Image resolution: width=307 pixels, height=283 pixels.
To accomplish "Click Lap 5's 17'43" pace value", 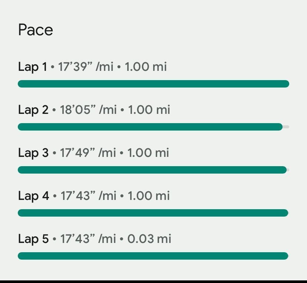I will (88, 239).
